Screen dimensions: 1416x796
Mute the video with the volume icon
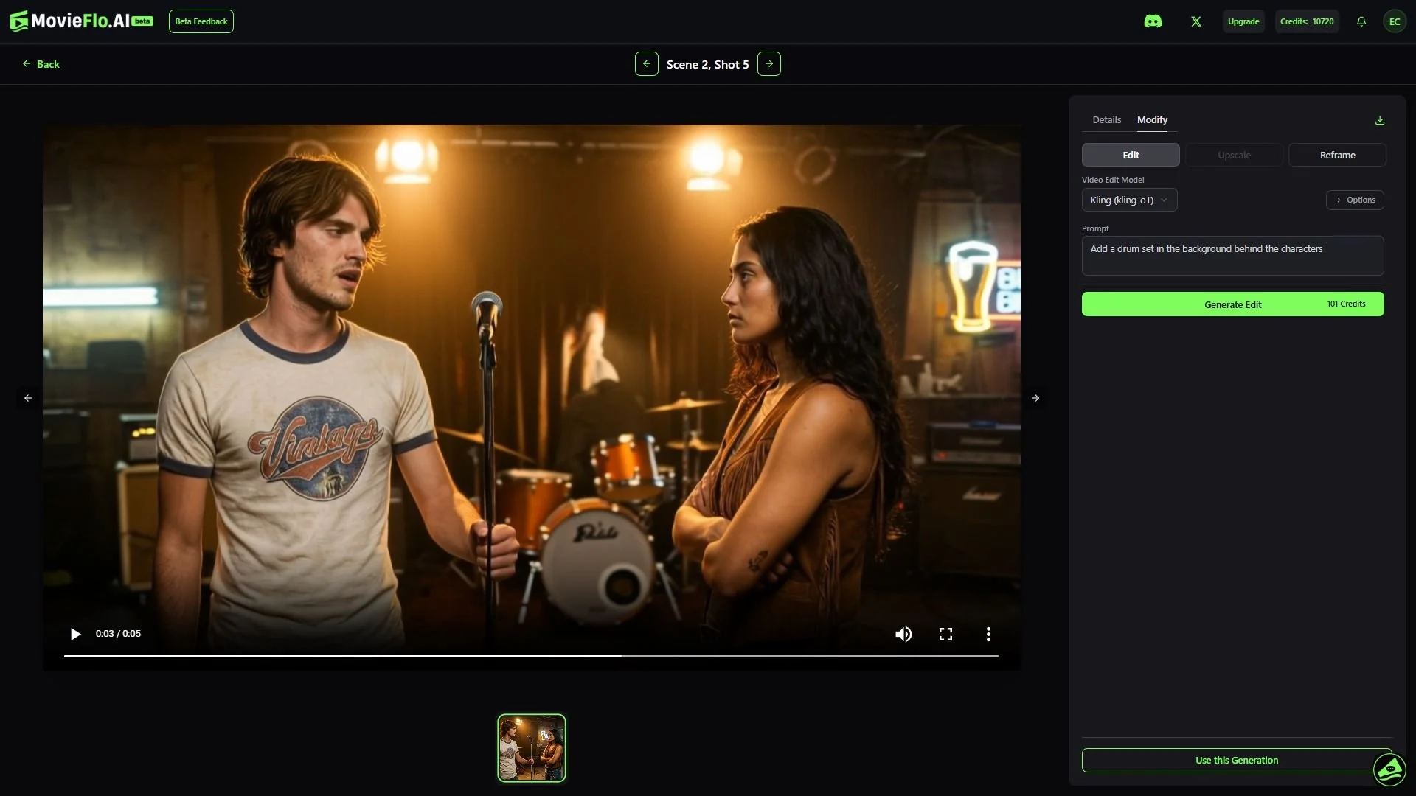click(903, 634)
